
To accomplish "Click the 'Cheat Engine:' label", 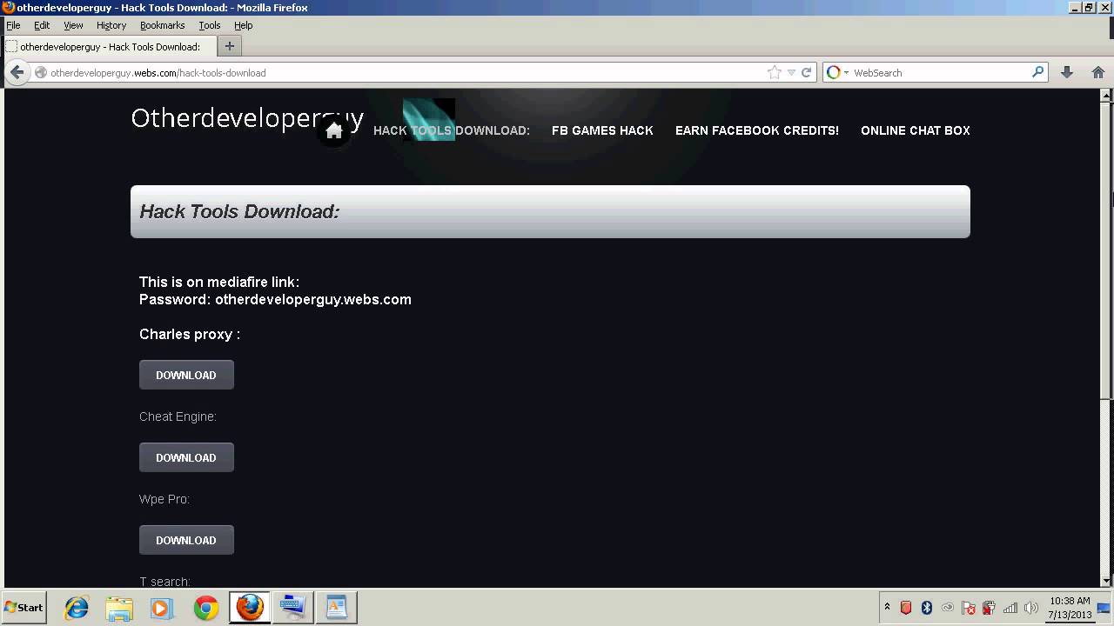I will [178, 416].
